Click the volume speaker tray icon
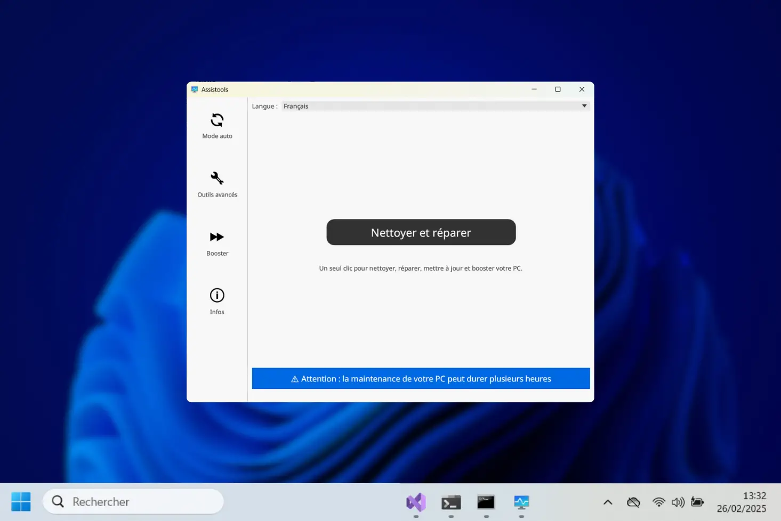This screenshot has height=521, width=781. coord(678,502)
